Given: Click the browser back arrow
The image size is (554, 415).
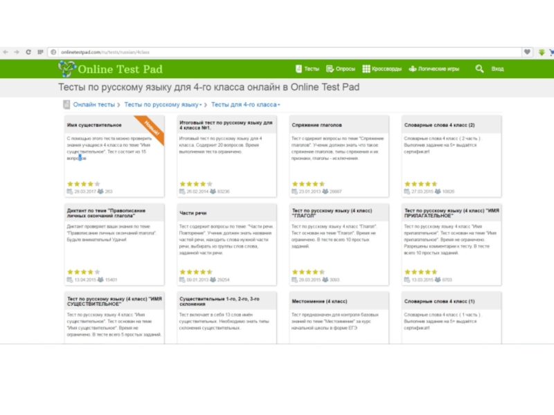Looking at the screenshot, I should (x=6, y=52).
